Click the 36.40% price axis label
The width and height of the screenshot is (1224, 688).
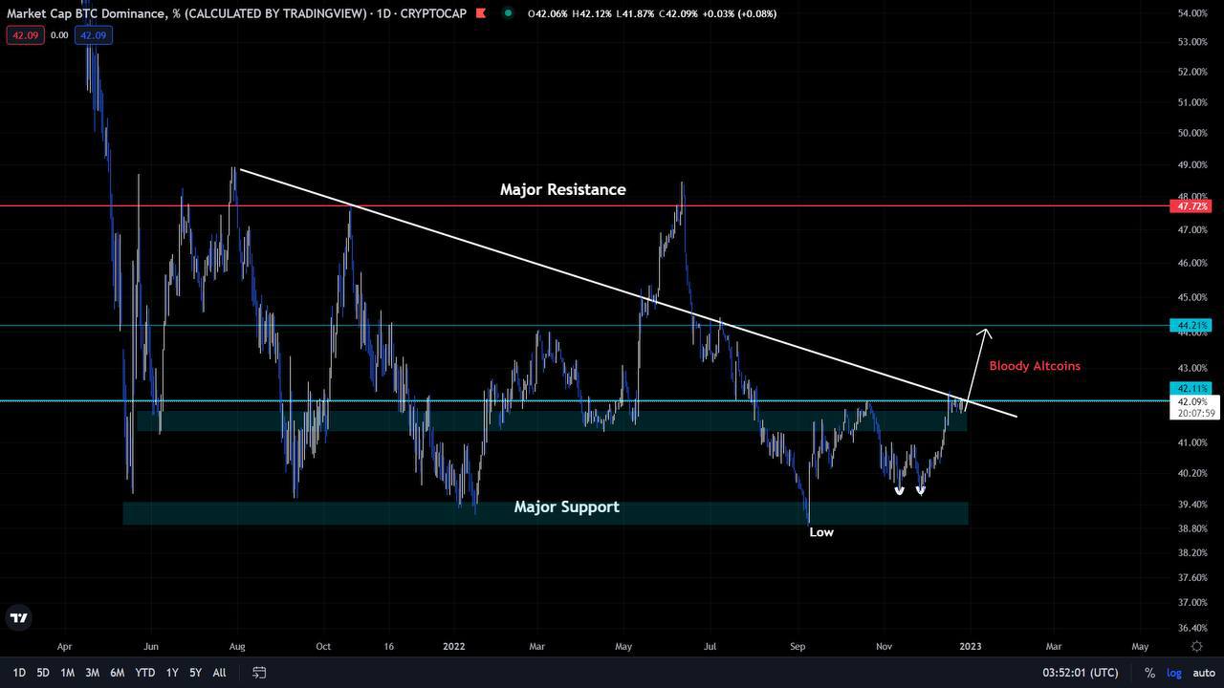coord(1192,628)
